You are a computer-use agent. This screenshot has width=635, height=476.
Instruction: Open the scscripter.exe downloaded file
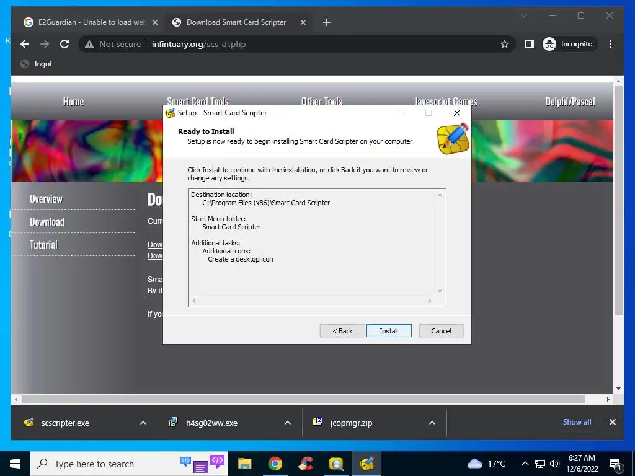click(64, 423)
